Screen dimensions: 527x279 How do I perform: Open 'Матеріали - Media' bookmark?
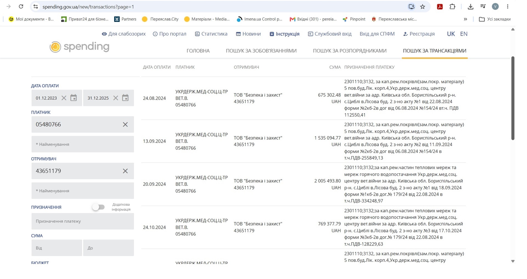207,19
